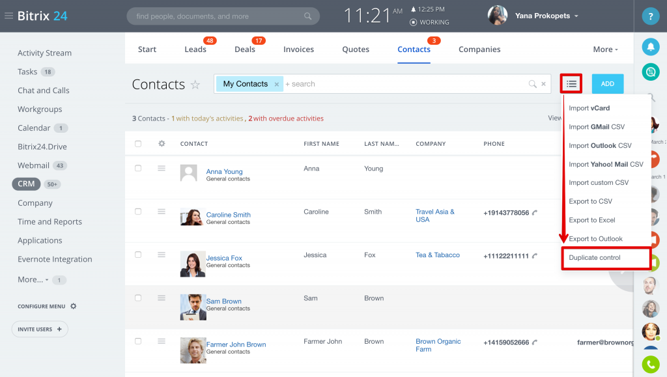Select all contacts with header checkbox
The image size is (667, 377).
pos(138,144)
